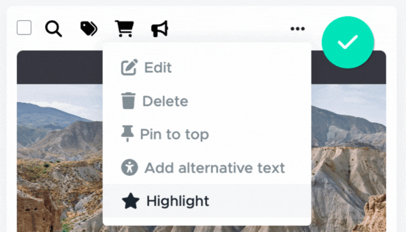The image size is (406, 232).
Task: Select the megaphone announcement icon
Action: click(x=159, y=28)
